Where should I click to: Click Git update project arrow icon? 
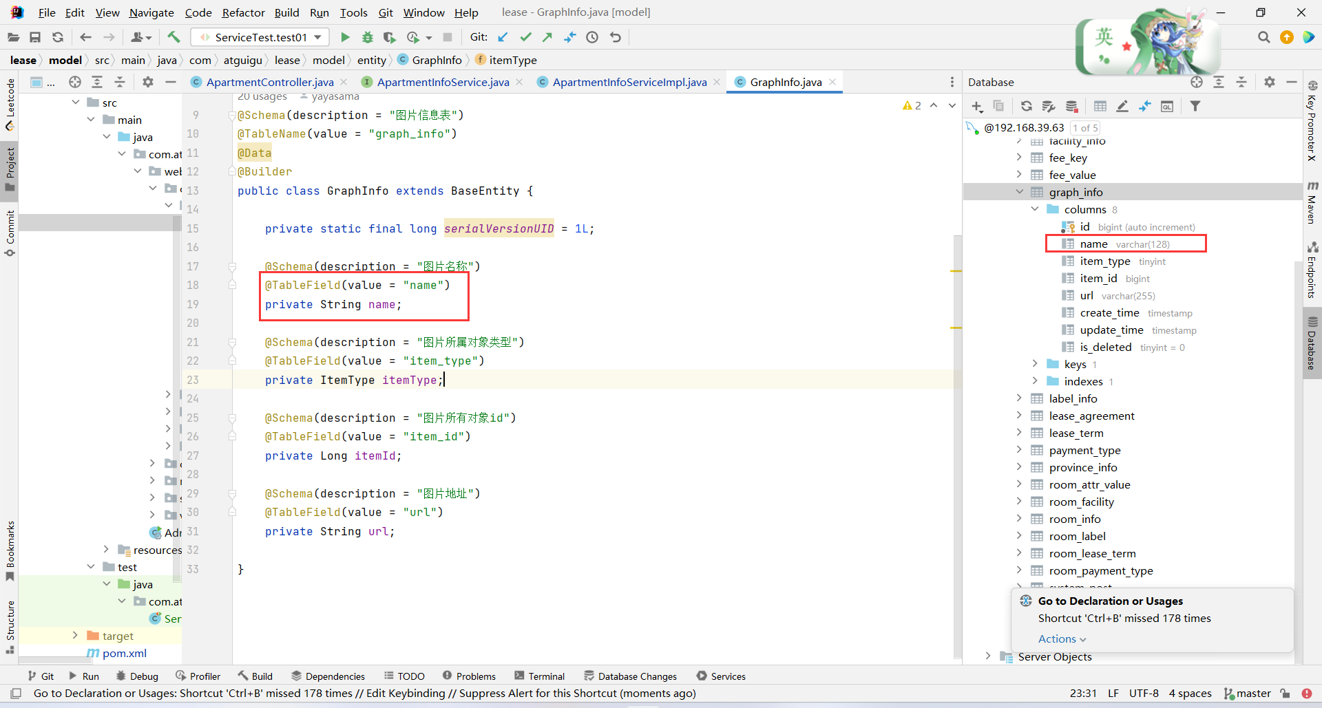point(503,37)
